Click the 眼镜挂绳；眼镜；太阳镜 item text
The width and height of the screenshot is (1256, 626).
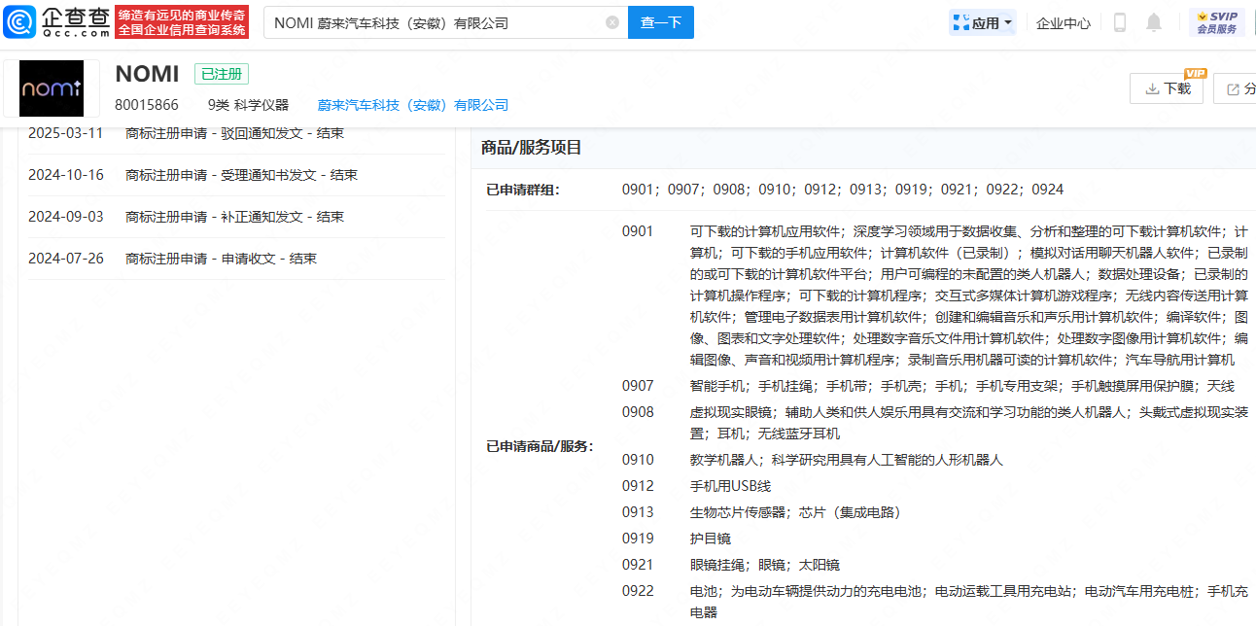765,565
